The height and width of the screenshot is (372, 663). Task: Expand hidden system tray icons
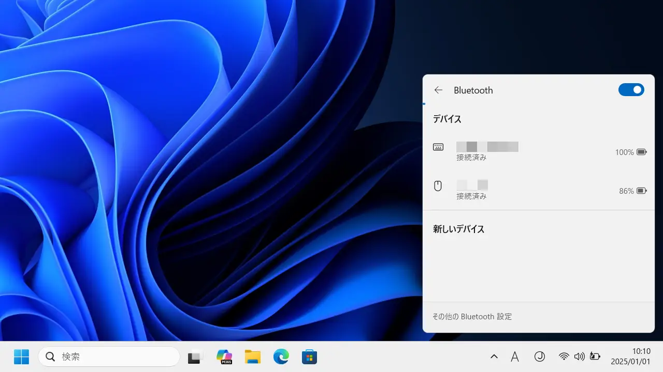(494, 356)
